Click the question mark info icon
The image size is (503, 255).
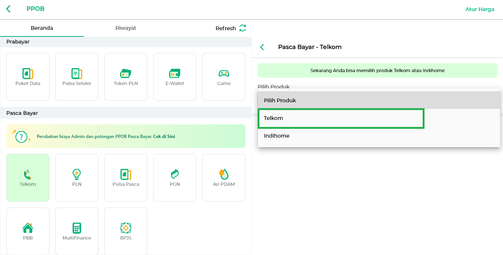[21, 137]
